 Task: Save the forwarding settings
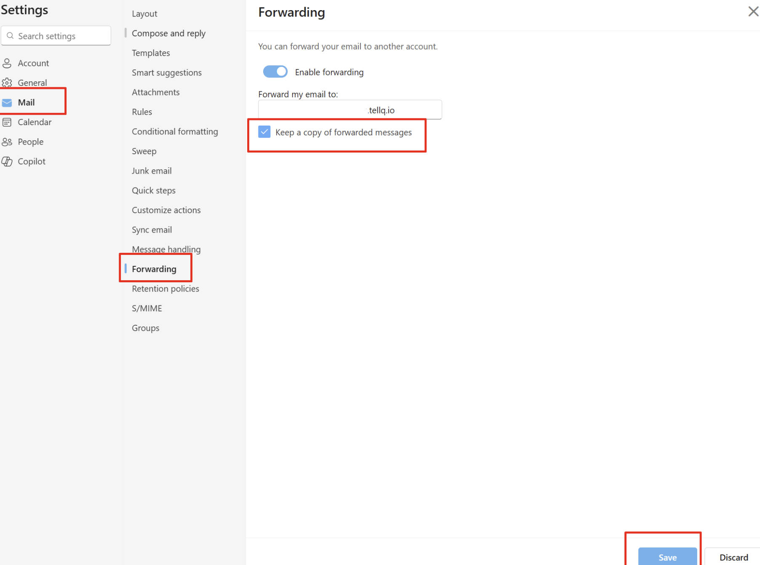click(x=667, y=557)
